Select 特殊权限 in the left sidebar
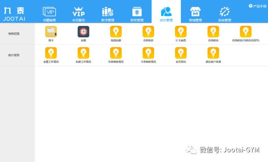Image resolution: width=268 pixels, height=162 pixels. click(x=14, y=34)
